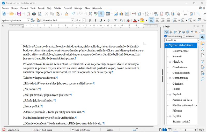Click Výchozí styl stránky in status bar

(x=81, y=130)
